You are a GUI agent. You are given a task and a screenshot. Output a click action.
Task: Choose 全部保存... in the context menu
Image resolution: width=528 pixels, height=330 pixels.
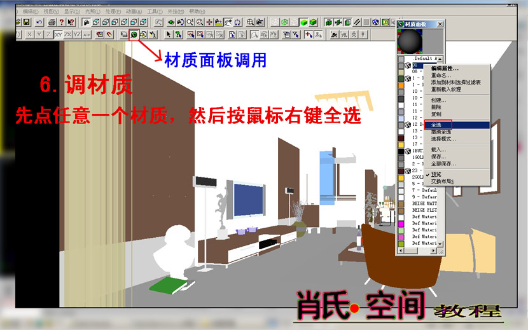[456, 163]
